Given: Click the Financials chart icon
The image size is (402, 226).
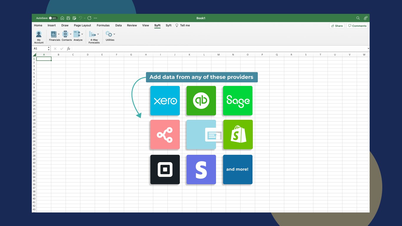Looking at the screenshot, I should pyautogui.click(x=53, y=34).
